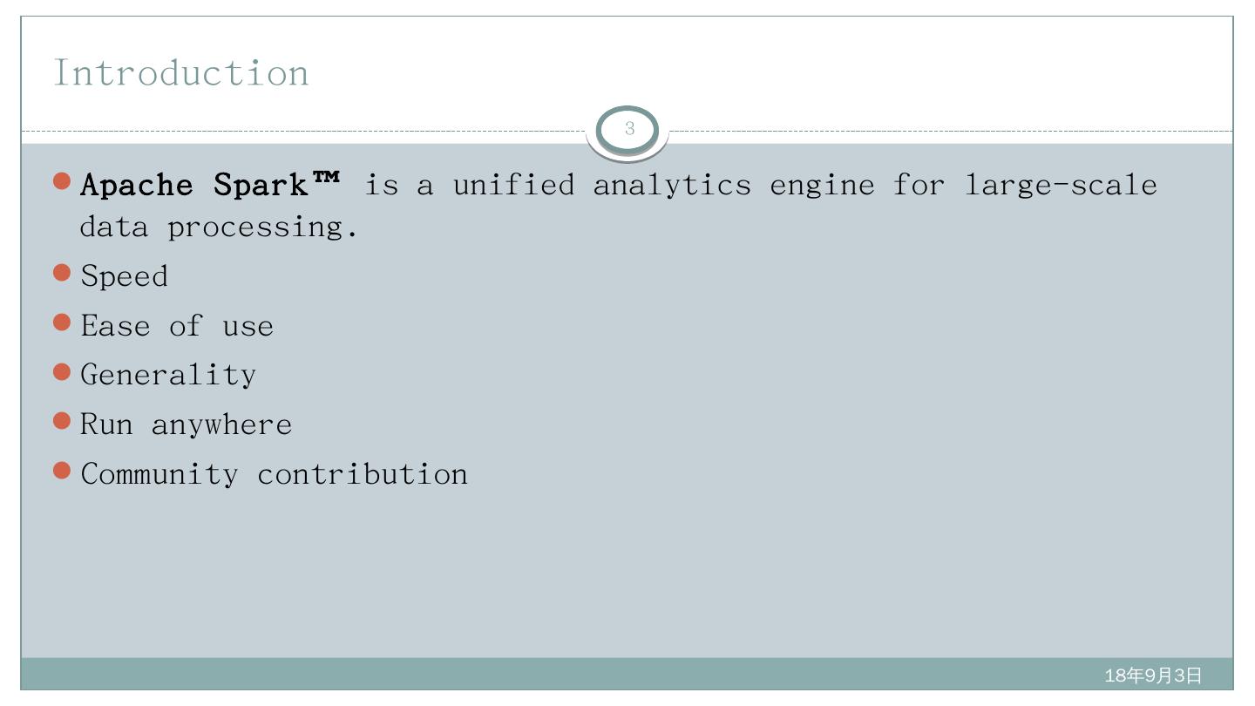The image size is (1255, 706).
Task: Click the large-scale text
Action: tap(1061, 185)
